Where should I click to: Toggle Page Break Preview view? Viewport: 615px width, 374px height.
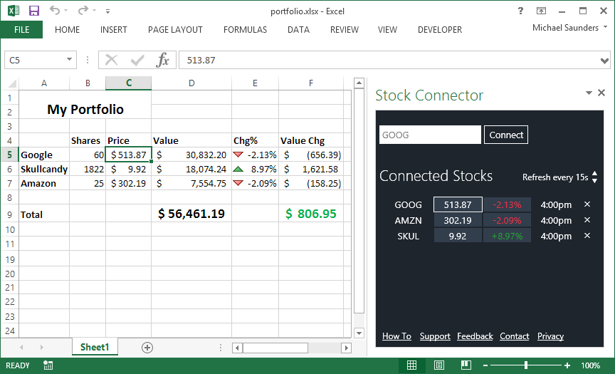(467, 365)
